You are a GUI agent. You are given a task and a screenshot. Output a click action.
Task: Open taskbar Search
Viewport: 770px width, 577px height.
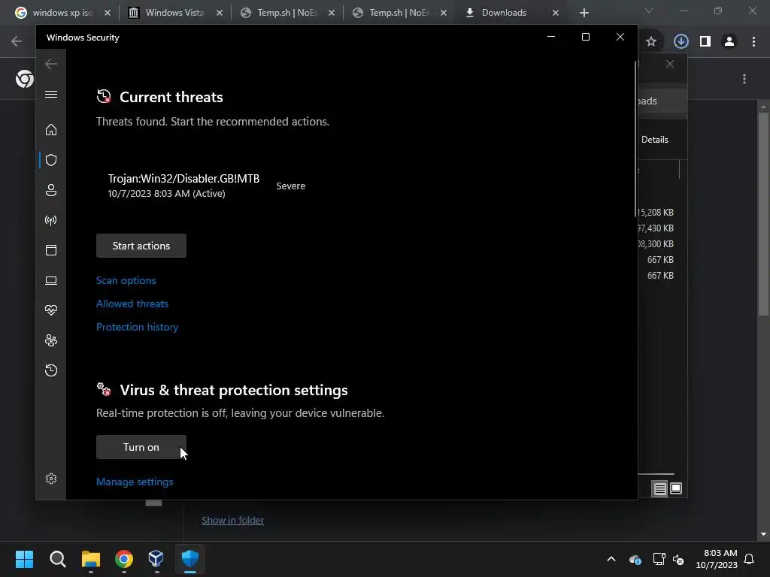tap(57, 559)
